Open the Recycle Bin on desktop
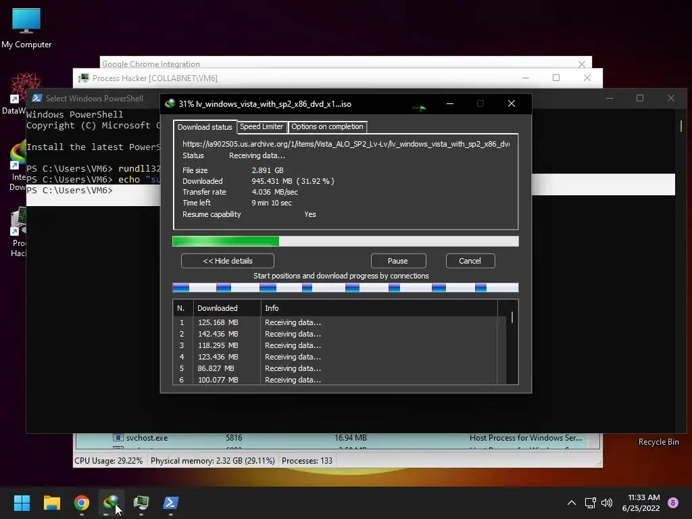692x519 pixels. point(658,442)
